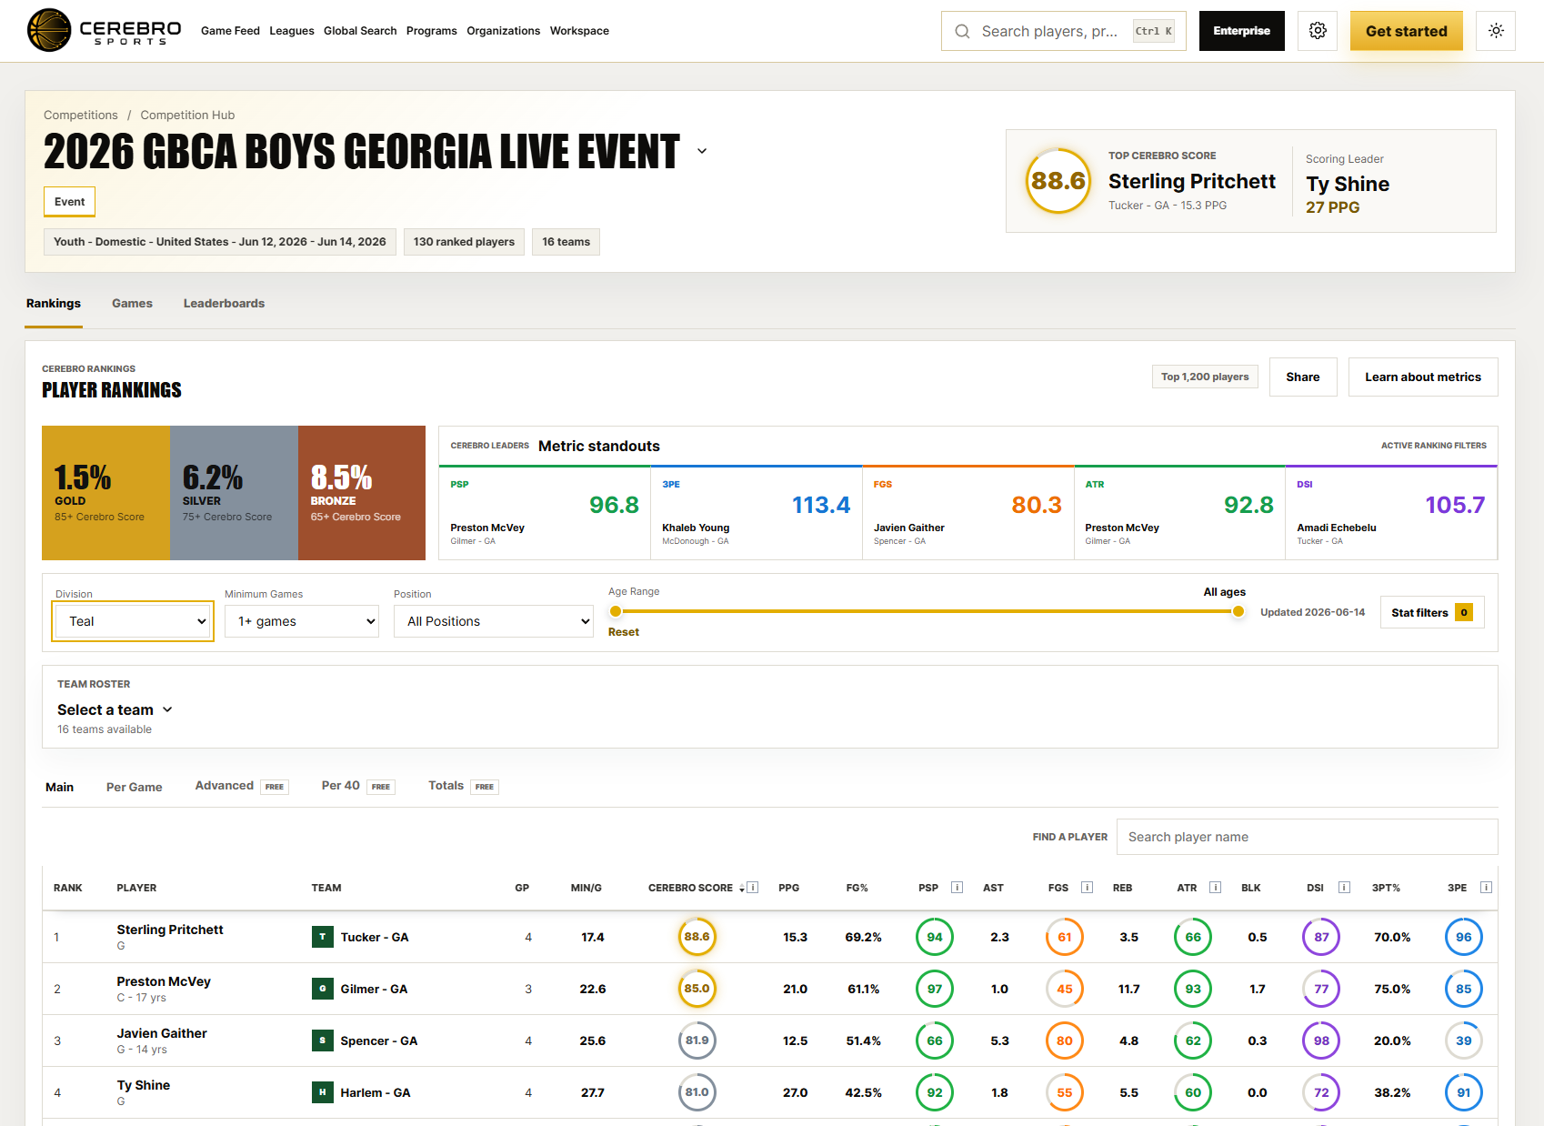Click the Silver 6.2% tier swatch
The image size is (1544, 1126).
234,493
